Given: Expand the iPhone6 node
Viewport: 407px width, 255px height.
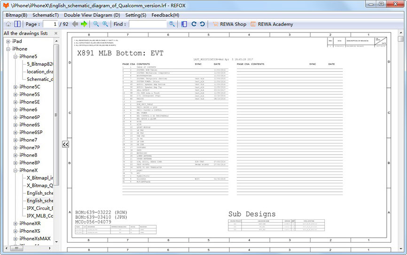Looking at the screenshot, I should (x=16, y=110).
